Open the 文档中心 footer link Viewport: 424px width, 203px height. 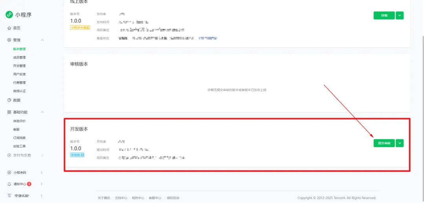coord(121,198)
